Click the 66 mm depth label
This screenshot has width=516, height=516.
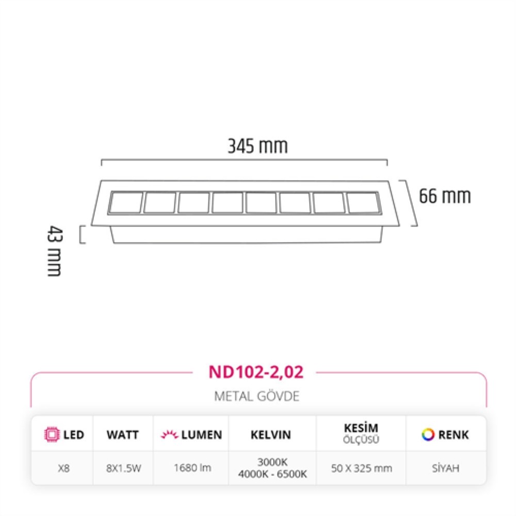445,196
